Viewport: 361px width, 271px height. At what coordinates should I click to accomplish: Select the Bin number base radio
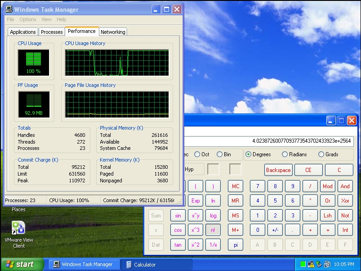(x=224, y=154)
